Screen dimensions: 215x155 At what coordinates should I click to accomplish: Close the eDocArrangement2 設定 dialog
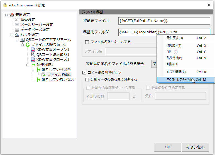click(209, 5)
